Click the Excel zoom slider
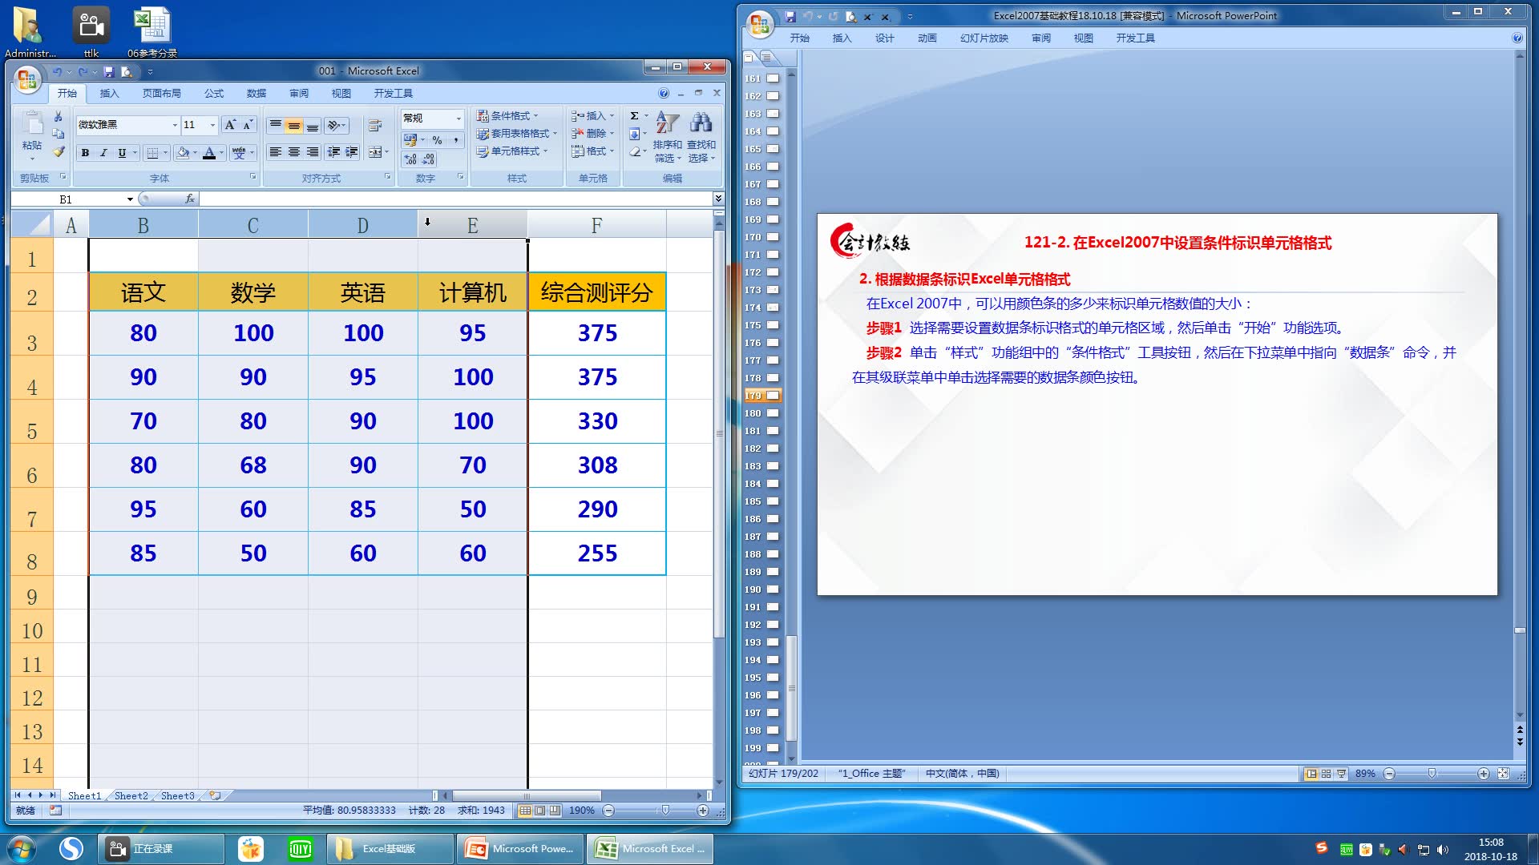The width and height of the screenshot is (1539, 865). (664, 811)
